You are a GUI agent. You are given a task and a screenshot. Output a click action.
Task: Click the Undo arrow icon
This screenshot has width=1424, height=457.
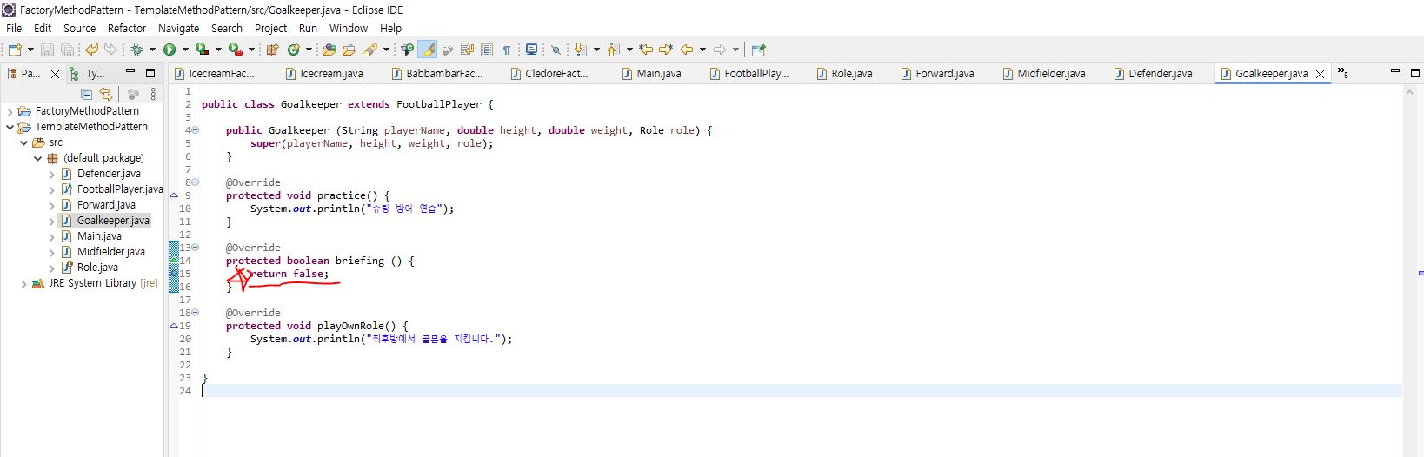click(x=90, y=50)
